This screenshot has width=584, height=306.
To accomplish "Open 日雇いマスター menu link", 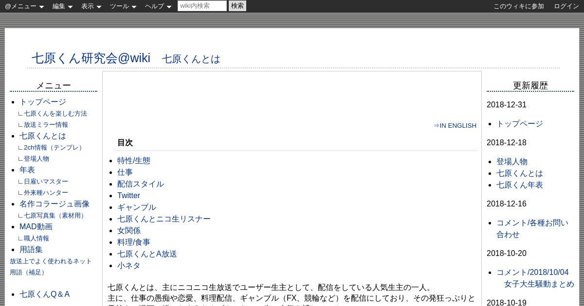I will [x=46, y=182].
